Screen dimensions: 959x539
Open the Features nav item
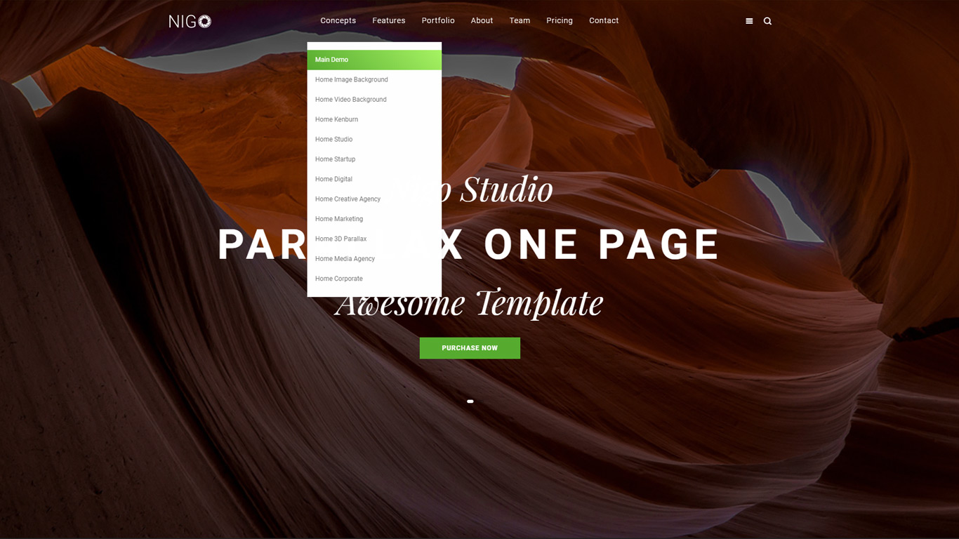[389, 20]
